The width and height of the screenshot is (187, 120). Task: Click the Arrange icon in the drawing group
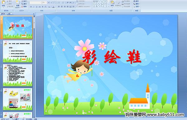(x=112, y=3)
